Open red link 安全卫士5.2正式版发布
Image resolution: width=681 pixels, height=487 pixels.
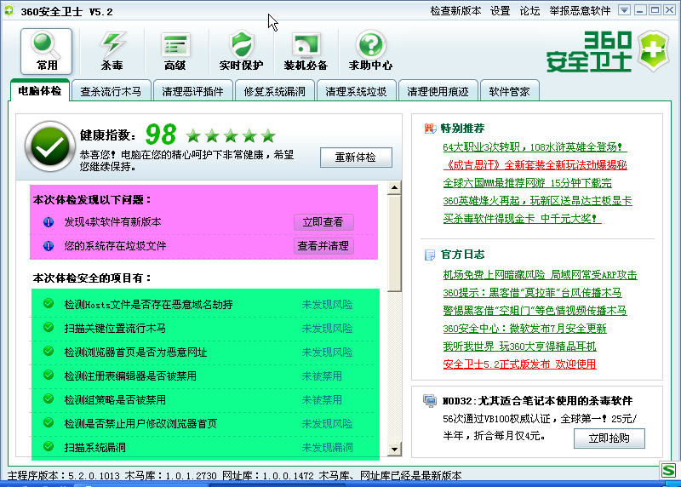coord(519,364)
